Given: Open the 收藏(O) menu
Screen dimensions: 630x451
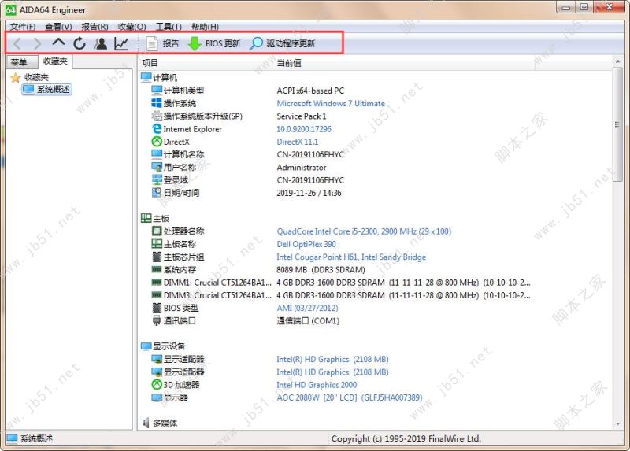Looking at the screenshot, I should 132,27.
